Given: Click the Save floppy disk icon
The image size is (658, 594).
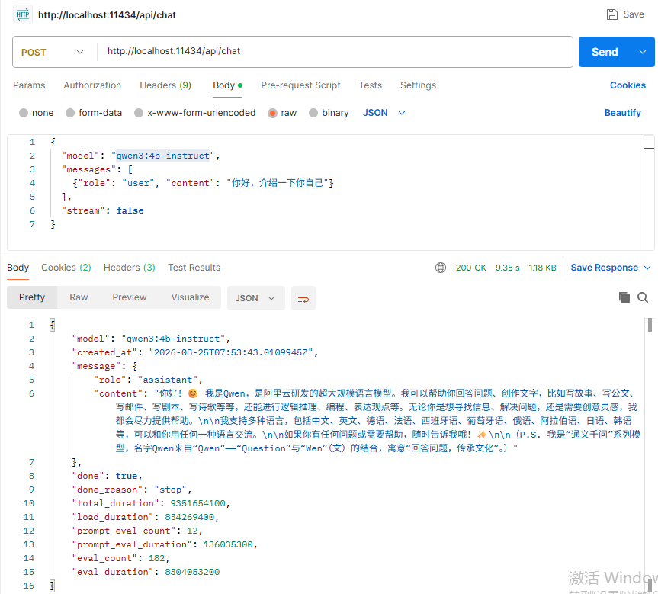Looking at the screenshot, I should tap(611, 14).
